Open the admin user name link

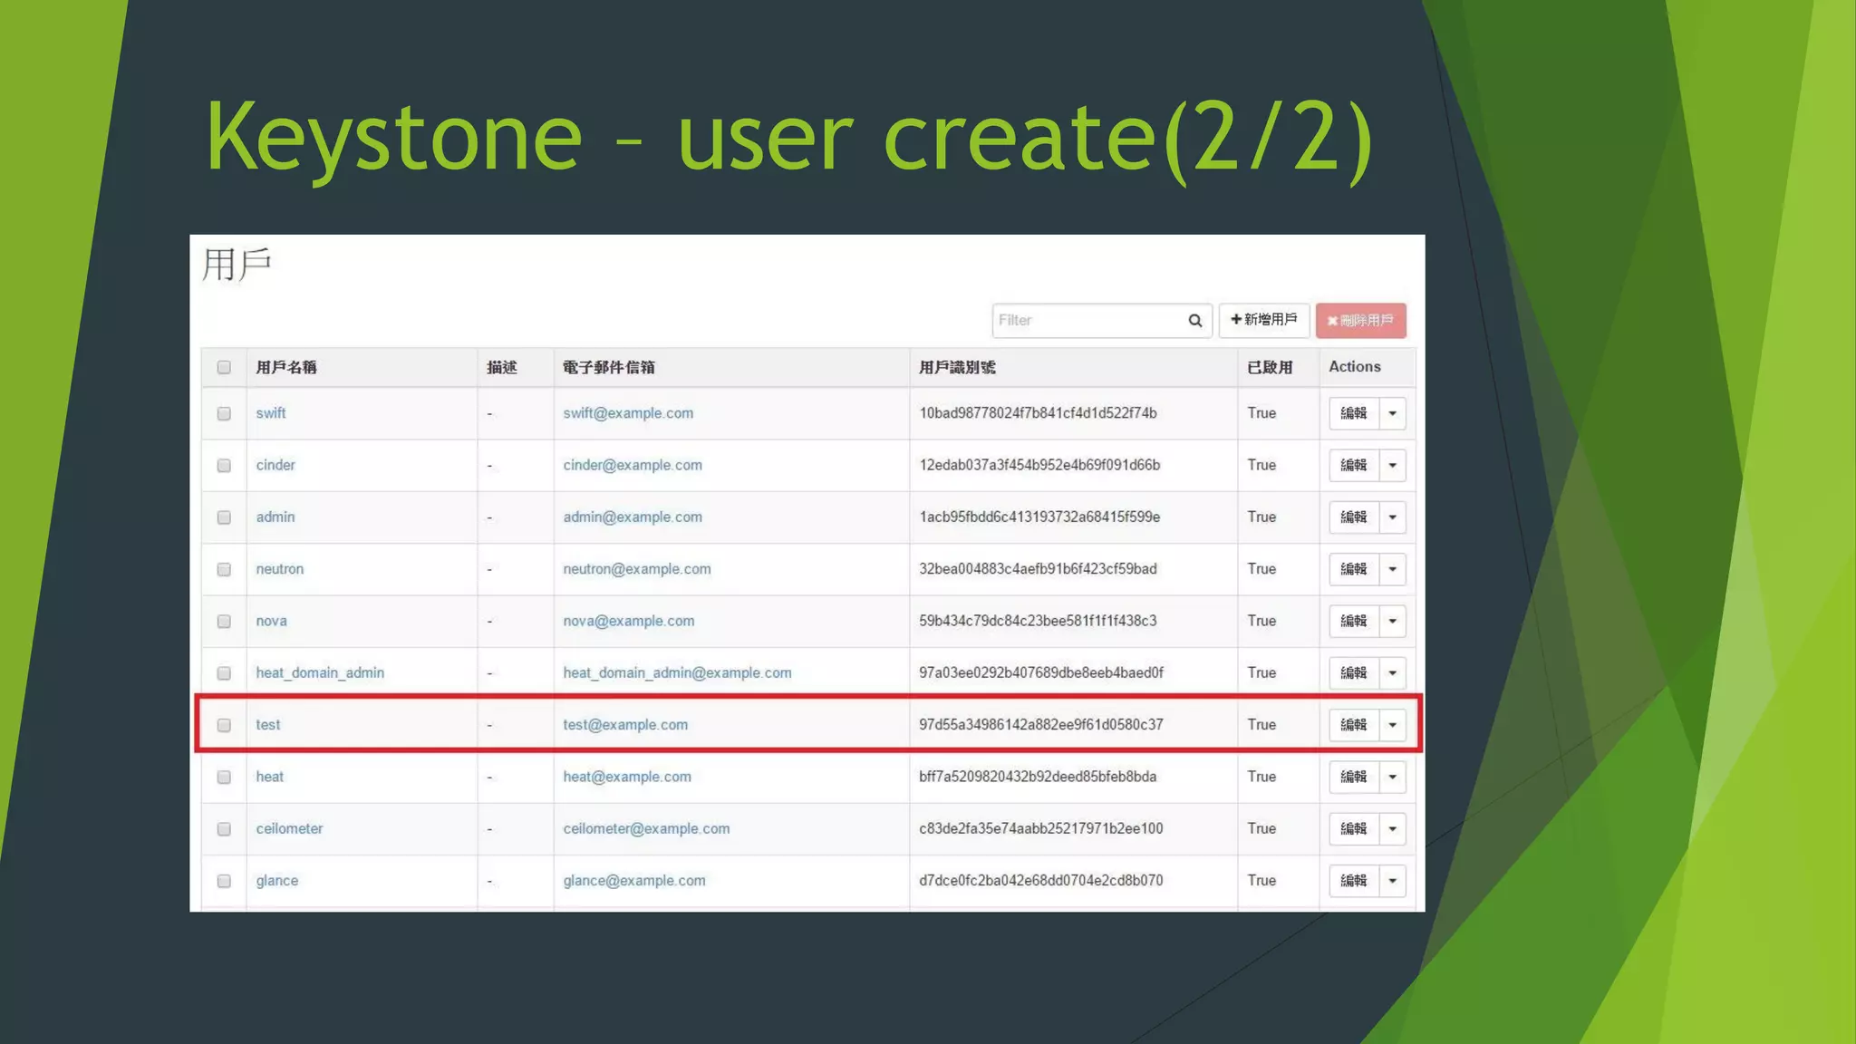click(x=275, y=517)
